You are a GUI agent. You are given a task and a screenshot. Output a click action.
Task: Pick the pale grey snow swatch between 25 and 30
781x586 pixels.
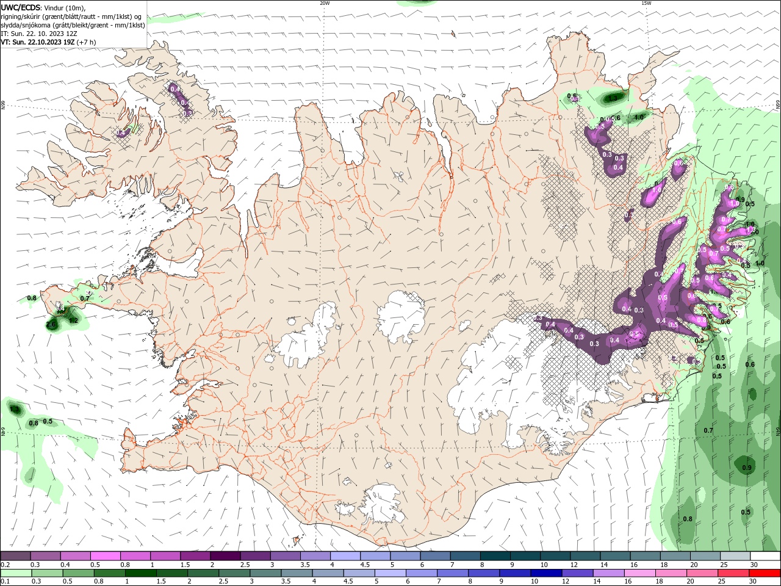tap(735, 556)
